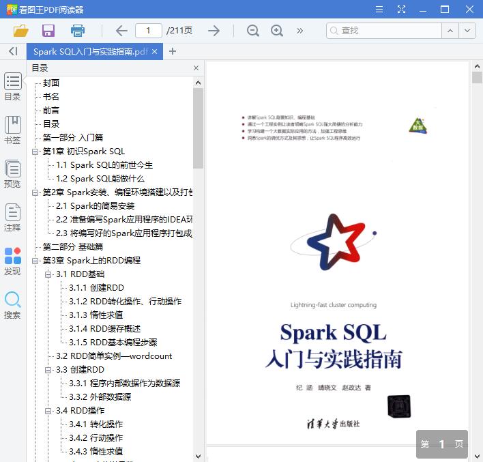Select 第二部分 基础篇 entry
The height and width of the screenshot is (462, 483).
(73, 246)
